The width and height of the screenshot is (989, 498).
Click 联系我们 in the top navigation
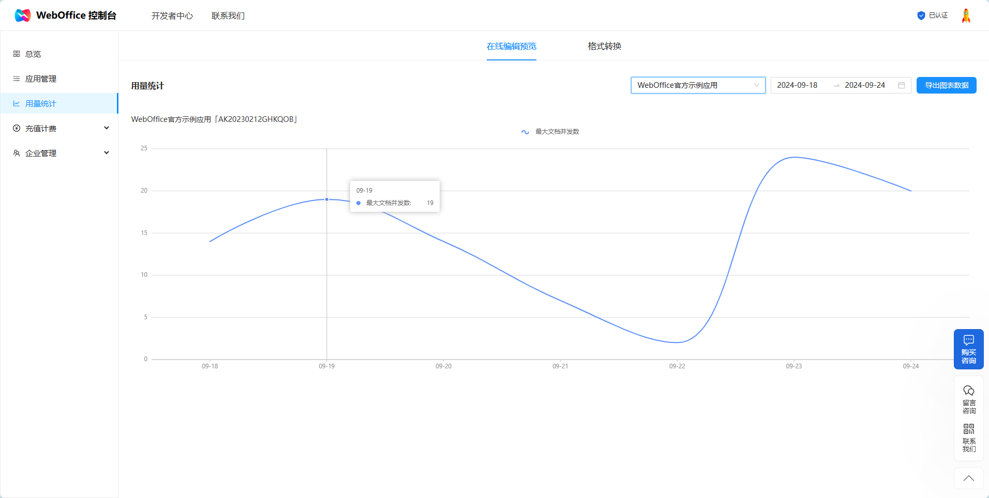228,16
